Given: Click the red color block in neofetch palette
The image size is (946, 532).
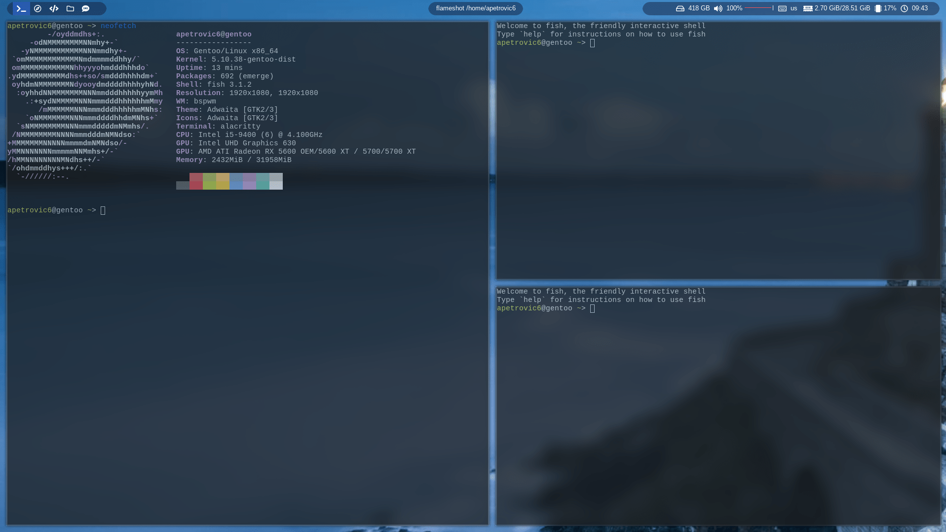Looking at the screenshot, I should [196, 181].
